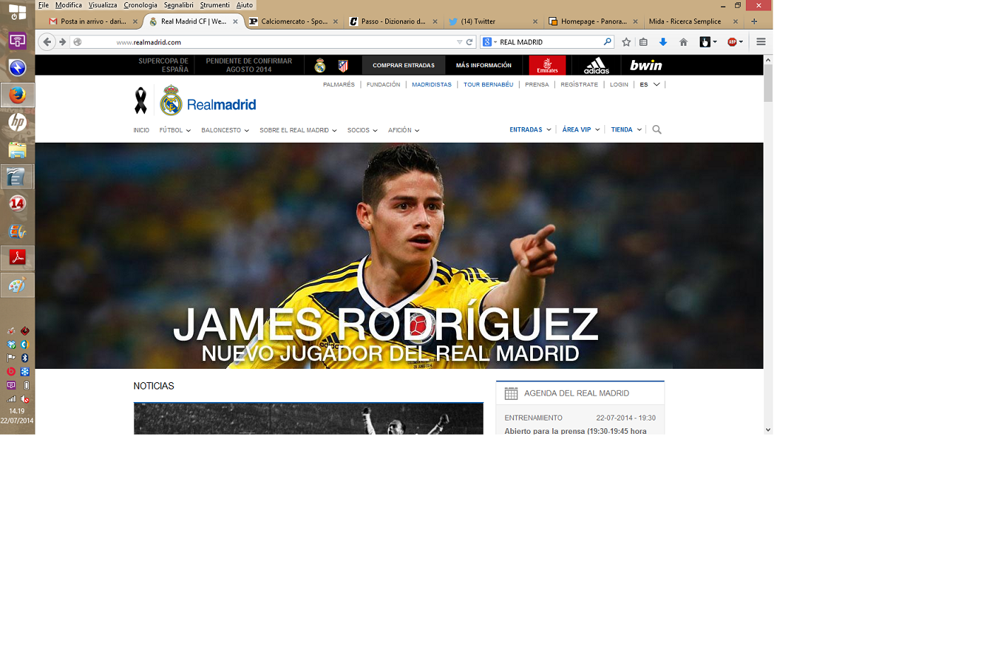Open the site search with the magnifier icon
Image resolution: width=1001 pixels, height=655 pixels.
click(657, 129)
